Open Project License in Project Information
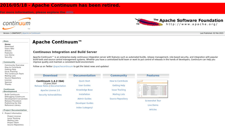This screenshot has width=225, height=126. pyautogui.click(x=14, y=116)
